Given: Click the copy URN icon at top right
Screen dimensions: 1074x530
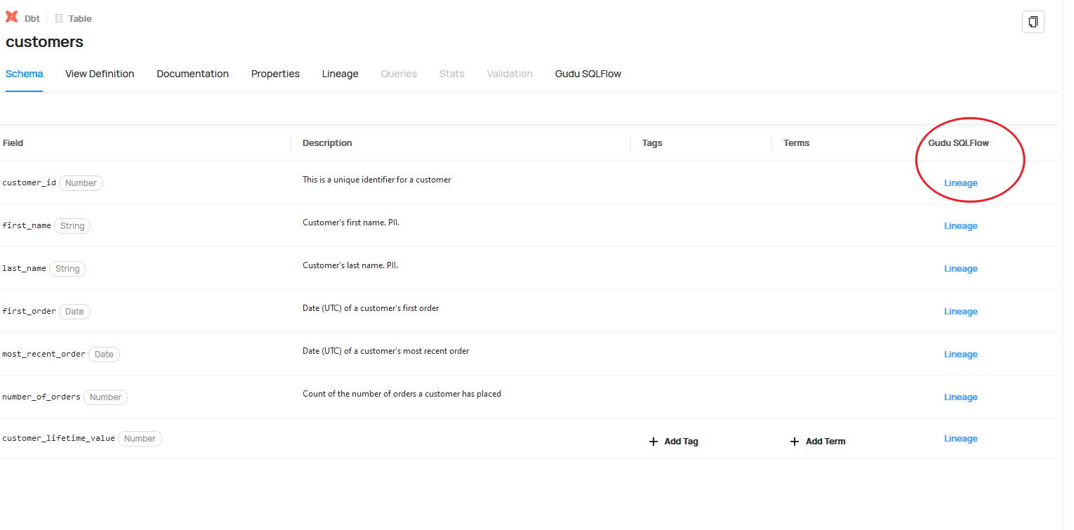Looking at the screenshot, I should pos(1033,21).
